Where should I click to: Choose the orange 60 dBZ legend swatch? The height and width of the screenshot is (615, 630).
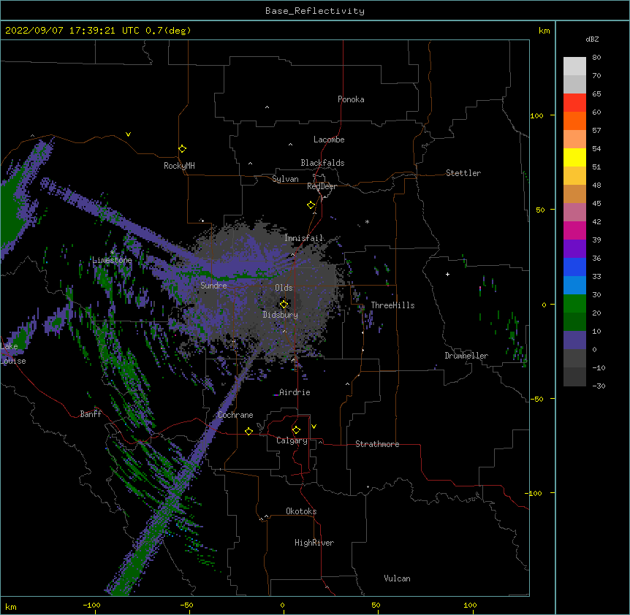pyautogui.click(x=574, y=121)
